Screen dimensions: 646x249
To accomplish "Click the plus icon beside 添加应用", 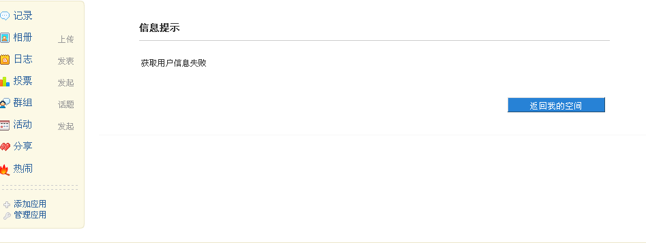I will click(7, 205).
